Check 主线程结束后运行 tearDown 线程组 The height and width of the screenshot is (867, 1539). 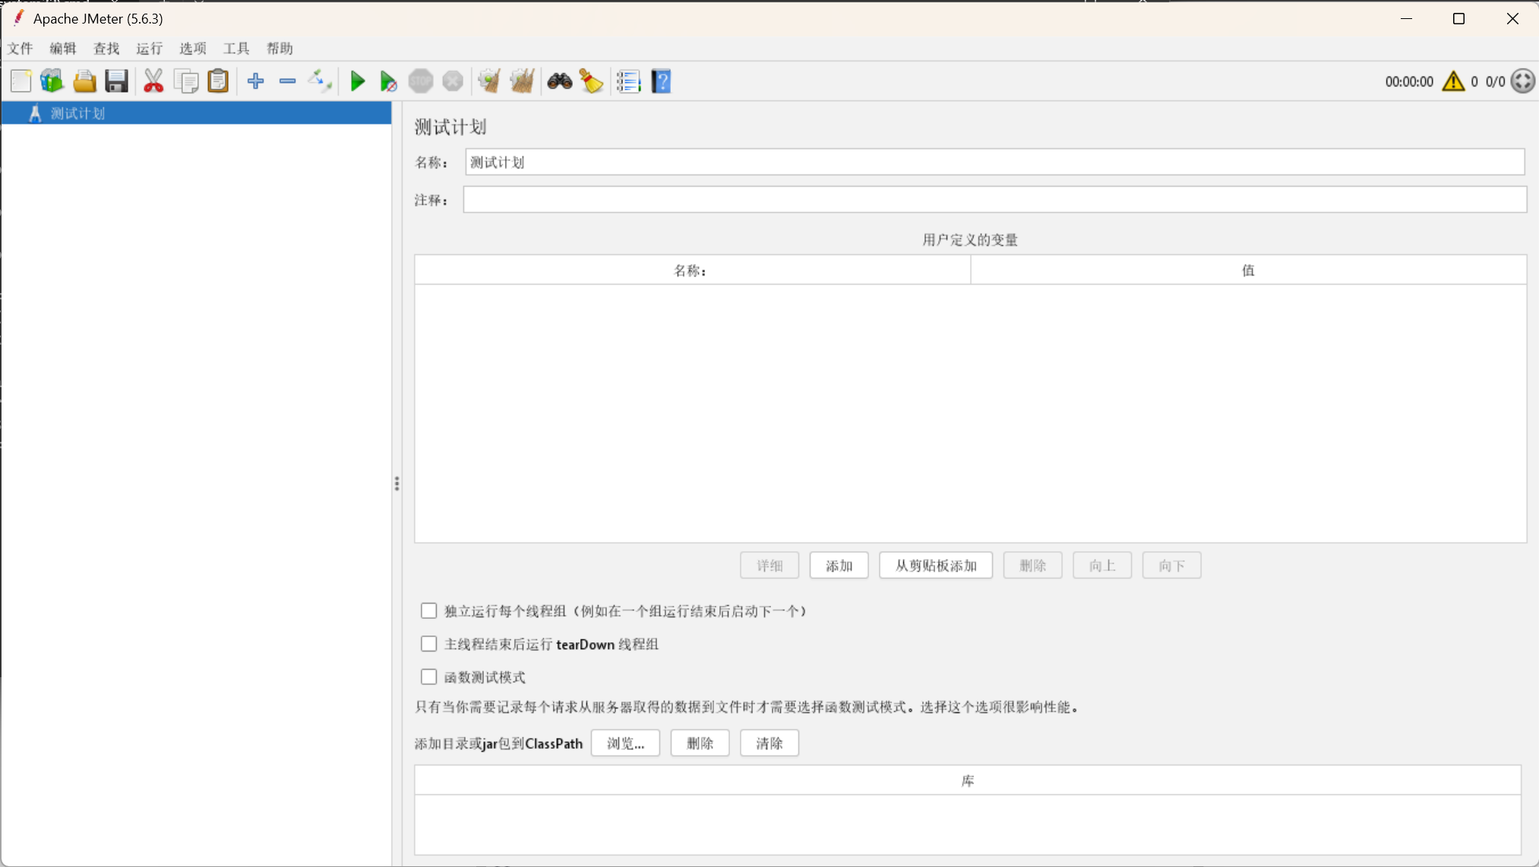tap(428, 644)
